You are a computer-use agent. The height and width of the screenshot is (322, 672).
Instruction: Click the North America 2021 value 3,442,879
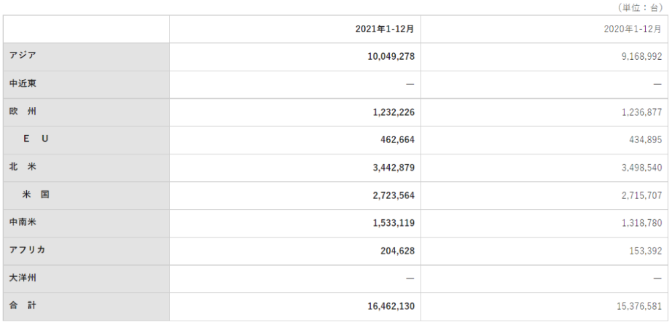394,167
